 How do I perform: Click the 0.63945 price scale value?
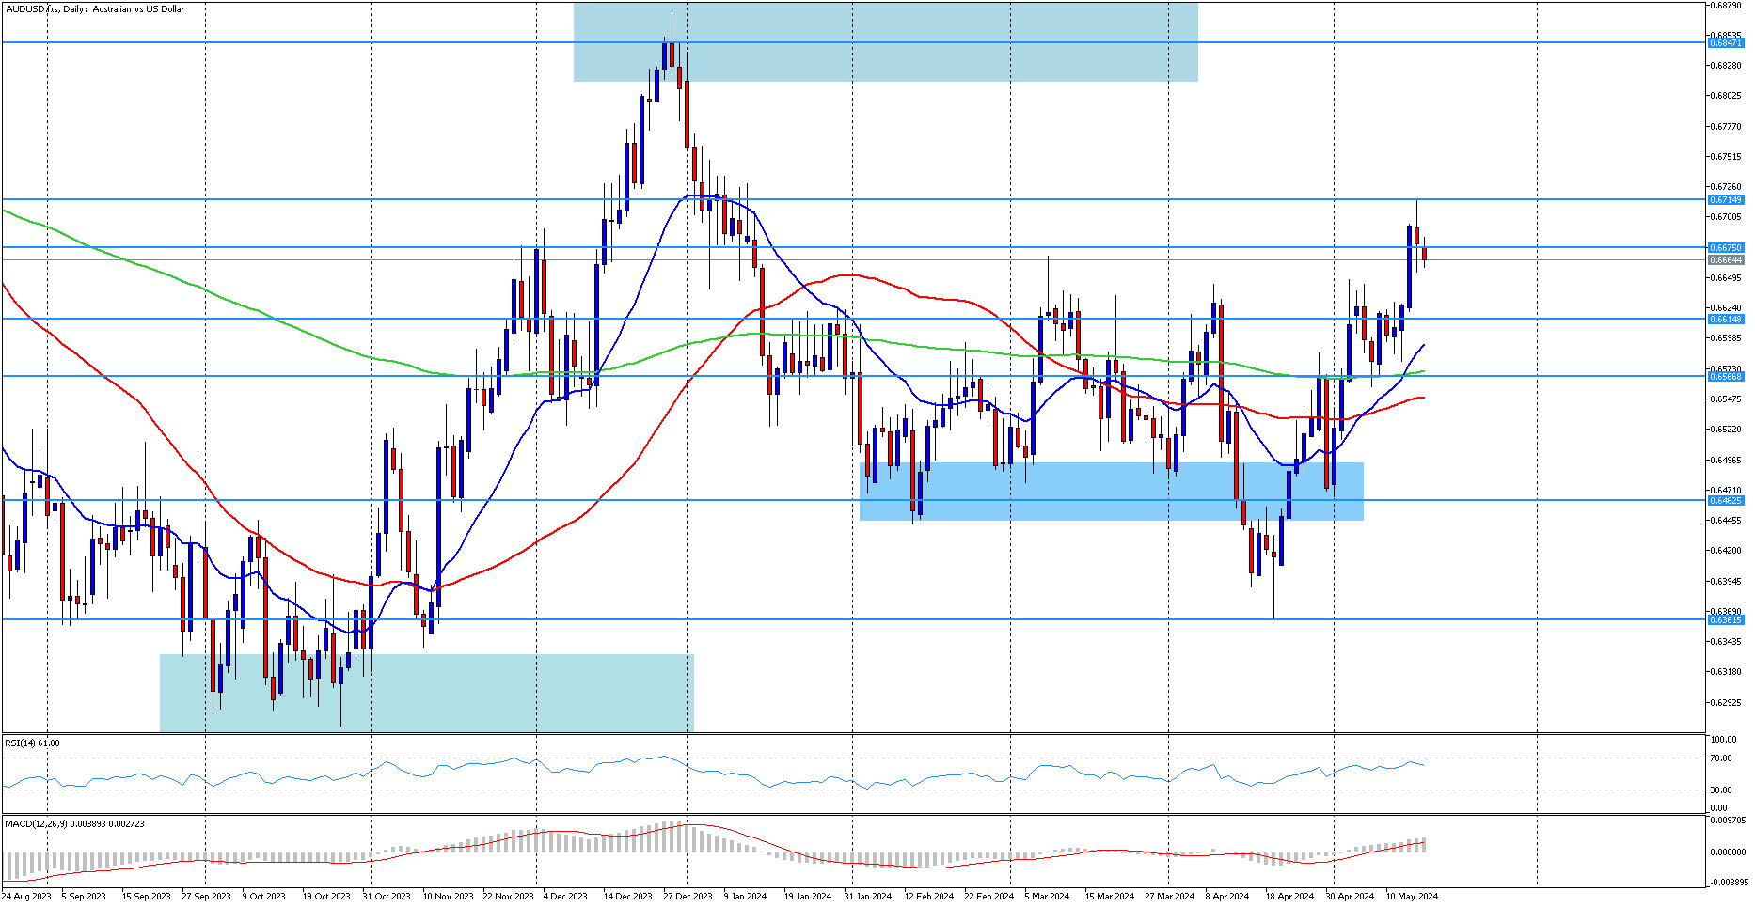pyautogui.click(x=1726, y=580)
